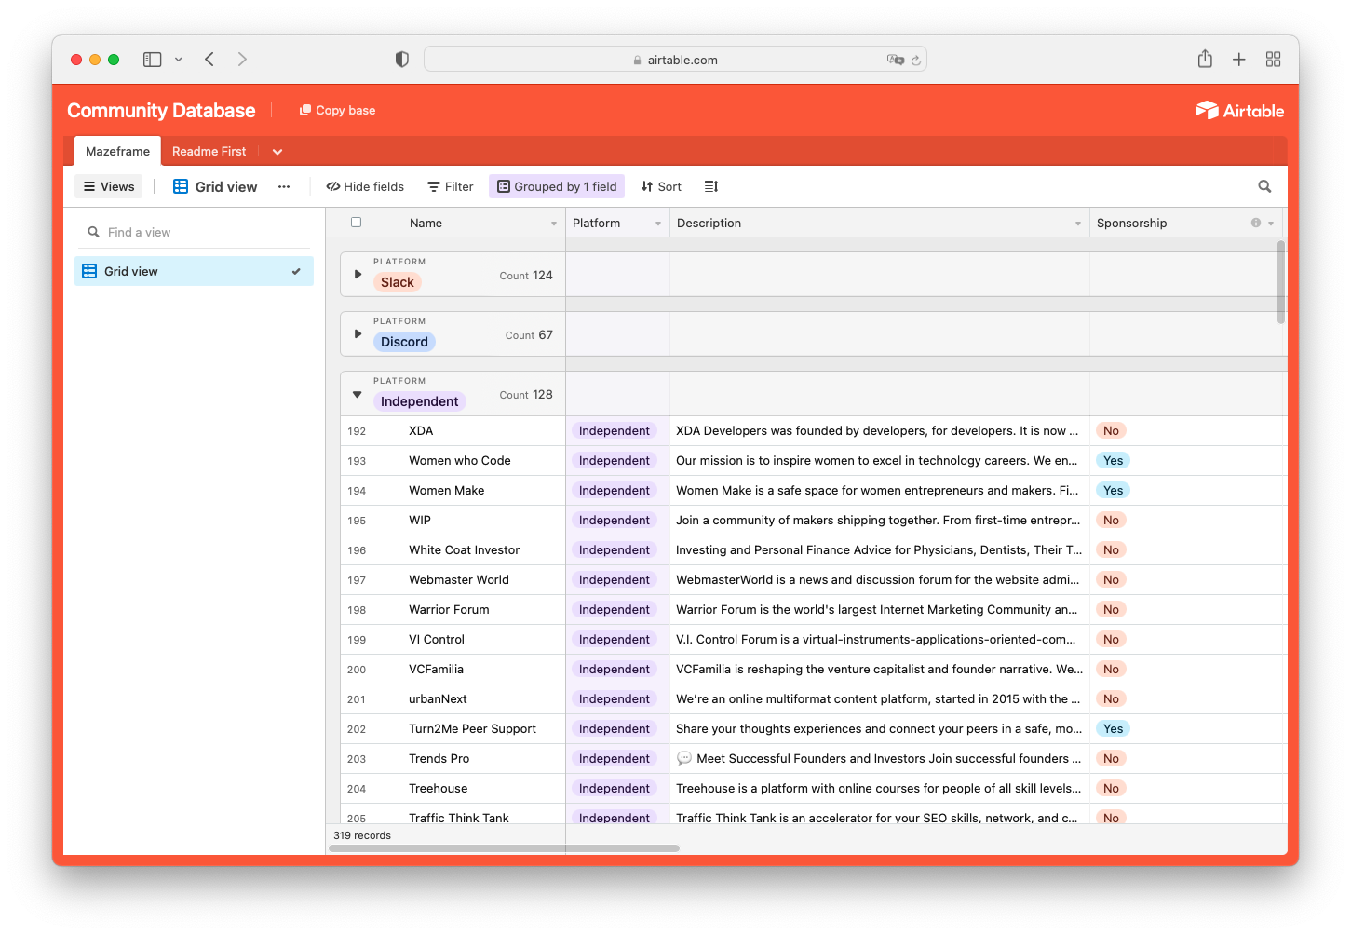Click the Copy base button
This screenshot has width=1351, height=935.
[x=337, y=110]
